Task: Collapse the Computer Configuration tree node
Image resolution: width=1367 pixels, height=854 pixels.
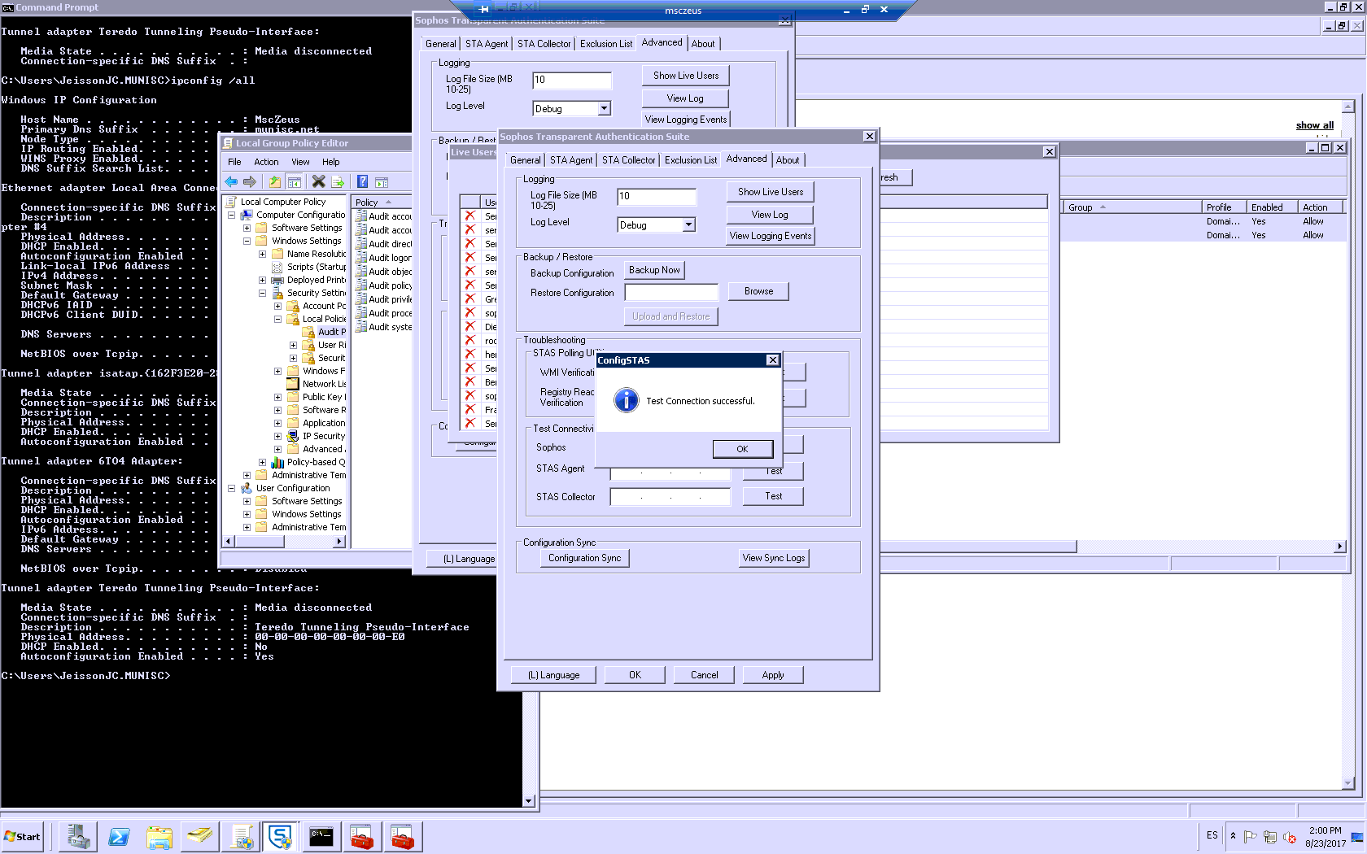Action: coord(232,215)
